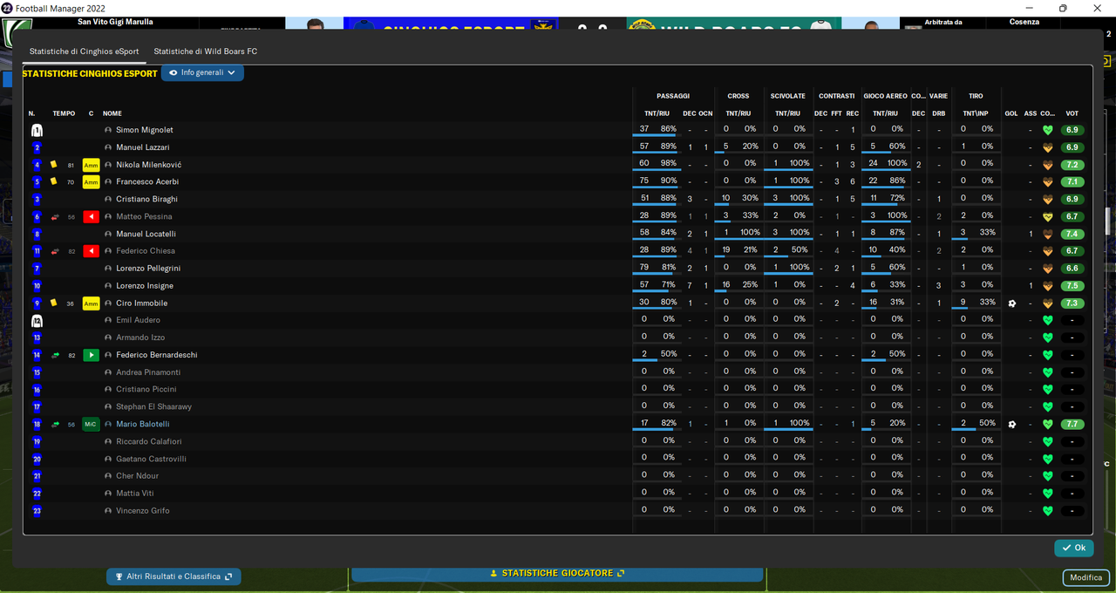Sort by VOT rating column header
The width and height of the screenshot is (1116, 593).
pyautogui.click(x=1072, y=113)
